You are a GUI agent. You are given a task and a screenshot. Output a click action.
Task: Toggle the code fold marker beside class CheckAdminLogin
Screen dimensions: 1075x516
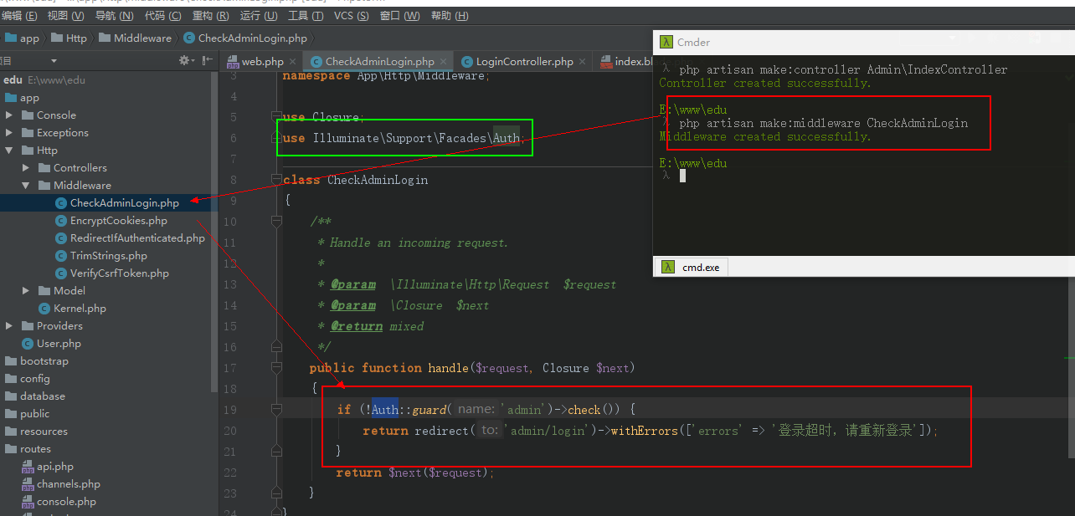tap(277, 180)
